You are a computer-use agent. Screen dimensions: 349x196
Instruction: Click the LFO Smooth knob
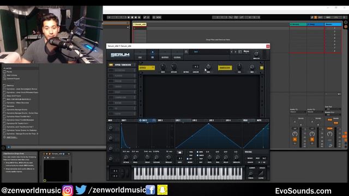point(236,157)
